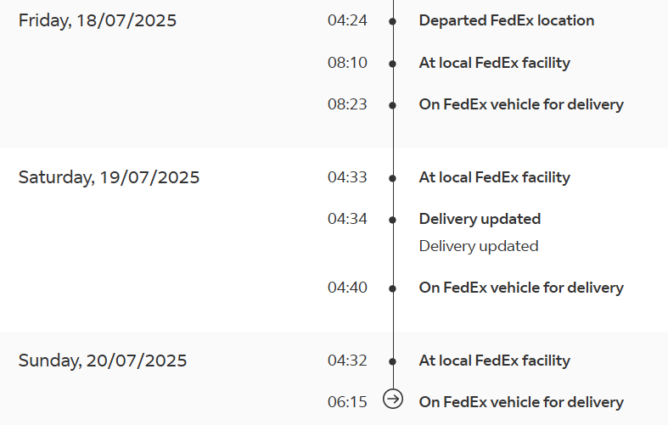The height and width of the screenshot is (425, 668).
Task: Click the timeline dot at 04:34
Action: 393,220
